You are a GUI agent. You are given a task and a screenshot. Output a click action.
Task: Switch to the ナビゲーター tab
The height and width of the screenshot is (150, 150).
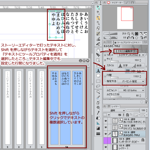pos(115,3)
